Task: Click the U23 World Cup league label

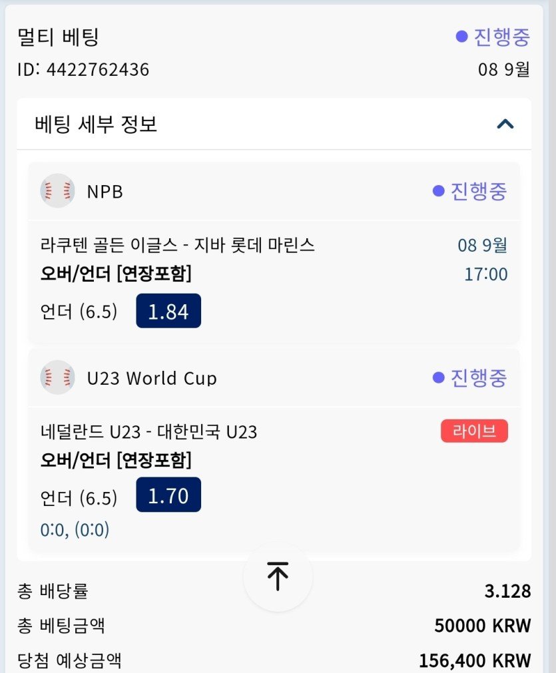Action: point(152,378)
